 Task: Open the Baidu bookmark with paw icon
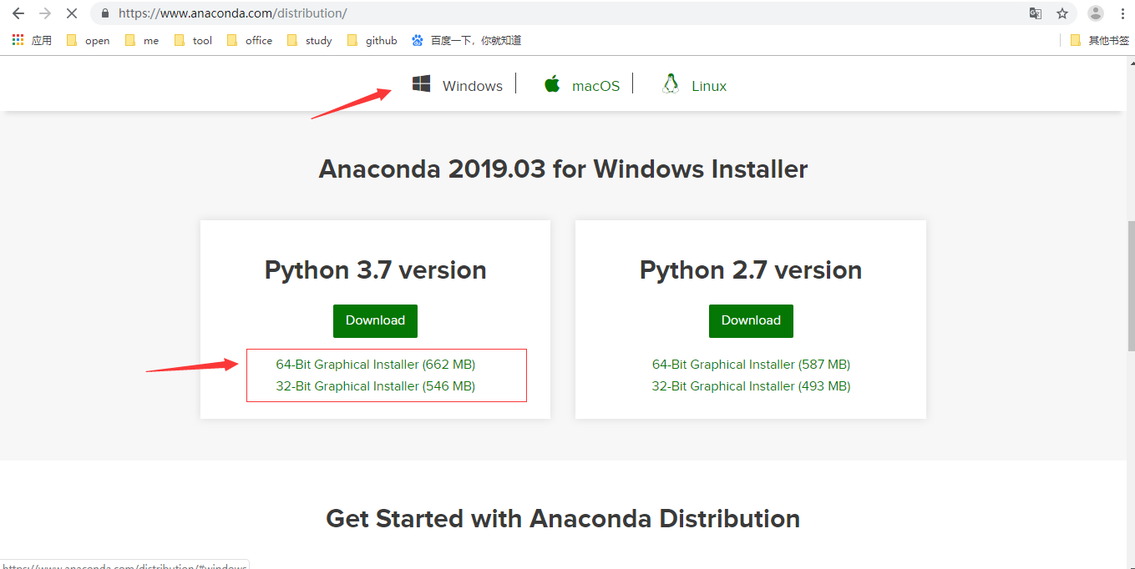click(x=466, y=40)
